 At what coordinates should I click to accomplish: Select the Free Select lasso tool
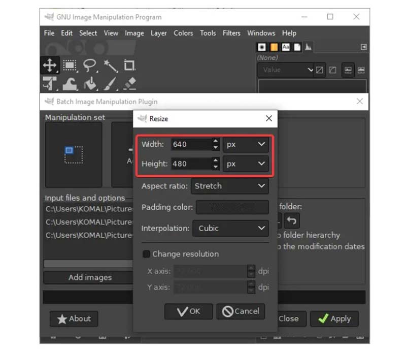[x=90, y=65]
